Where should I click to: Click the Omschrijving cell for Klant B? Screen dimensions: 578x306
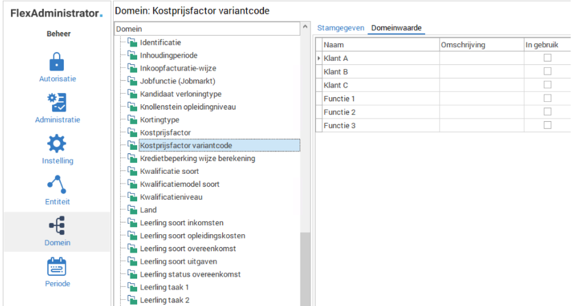click(480, 72)
